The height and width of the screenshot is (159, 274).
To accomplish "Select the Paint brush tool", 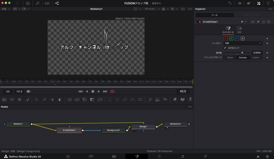I will [27, 99].
